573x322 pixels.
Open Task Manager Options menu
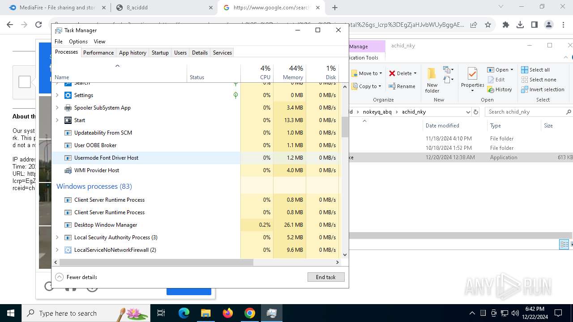click(x=78, y=42)
